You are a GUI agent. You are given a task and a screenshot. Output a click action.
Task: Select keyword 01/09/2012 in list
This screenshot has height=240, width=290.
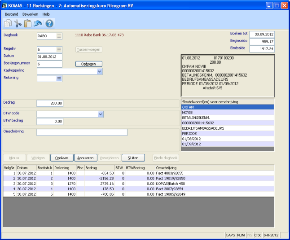tap(228, 144)
